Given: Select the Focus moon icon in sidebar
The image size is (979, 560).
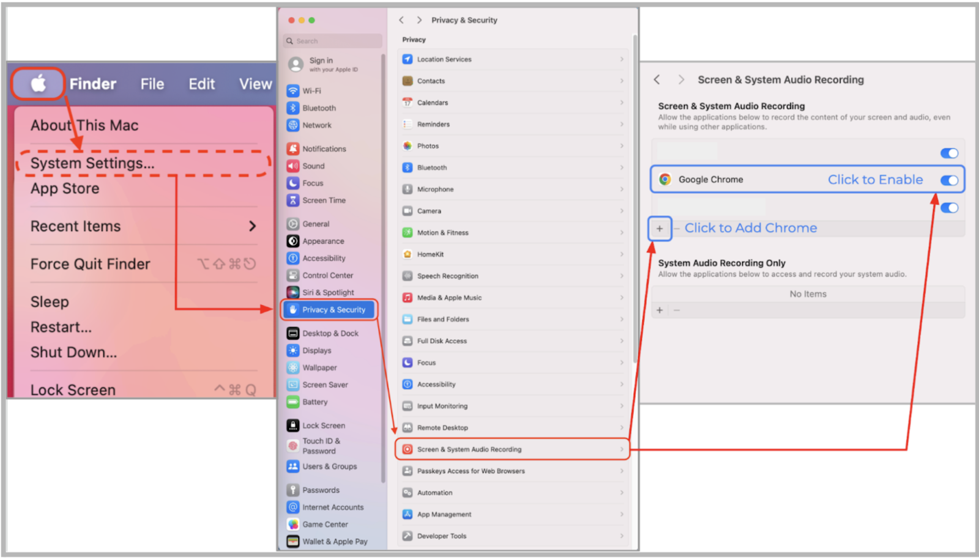Looking at the screenshot, I should click(293, 183).
